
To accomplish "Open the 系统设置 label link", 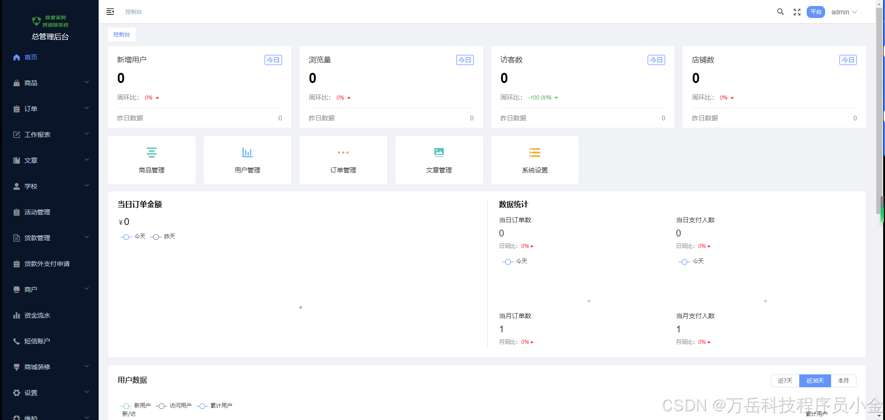I will (x=535, y=170).
